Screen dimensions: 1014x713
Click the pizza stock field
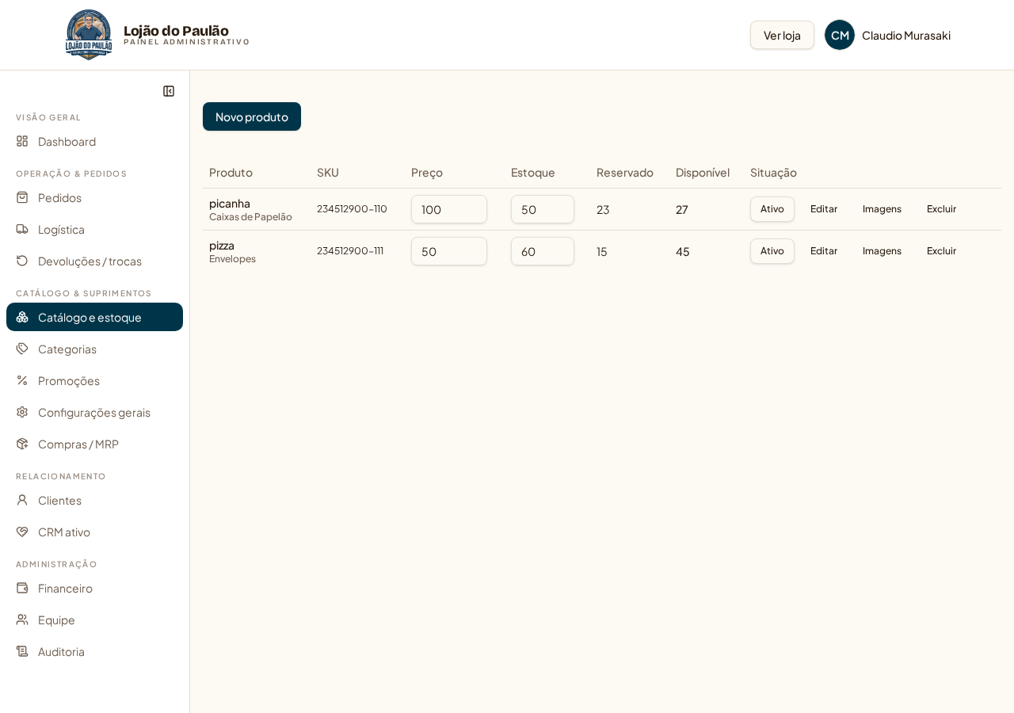click(543, 251)
